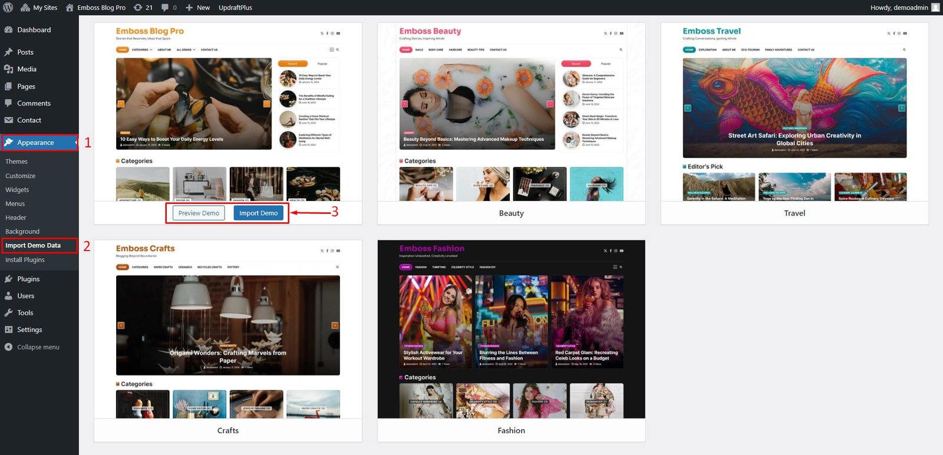
Task: Click the Preview Demo button
Action: pyautogui.click(x=199, y=213)
